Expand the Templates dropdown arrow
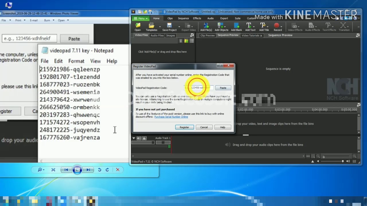 [160, 26]
